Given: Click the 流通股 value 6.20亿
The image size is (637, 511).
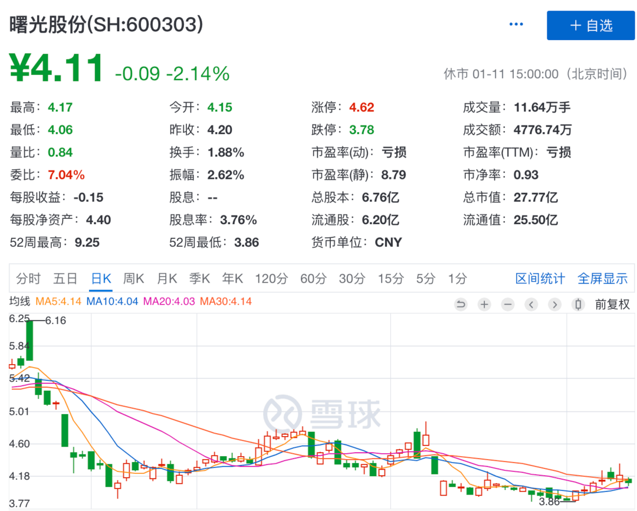Looking at the screenshot, I should pos(380,220).
